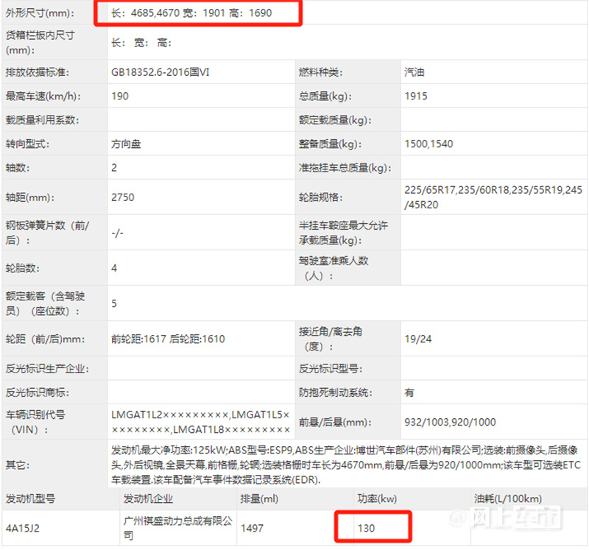Click the 排放依据标准 label

click(38, 72)
